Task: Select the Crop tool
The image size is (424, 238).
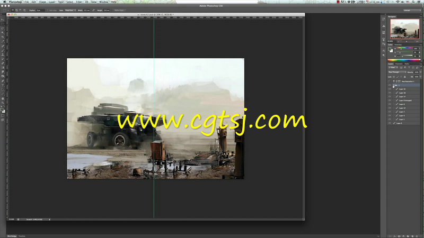Action: point(3,36)
